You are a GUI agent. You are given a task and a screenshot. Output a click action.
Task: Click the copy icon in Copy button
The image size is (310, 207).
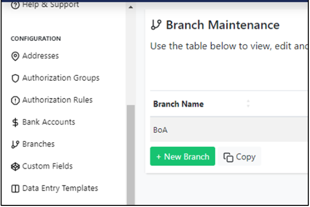228,158
